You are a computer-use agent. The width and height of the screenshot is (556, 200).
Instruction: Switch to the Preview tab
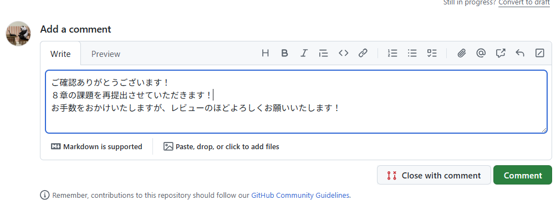[x=106, y=54]
